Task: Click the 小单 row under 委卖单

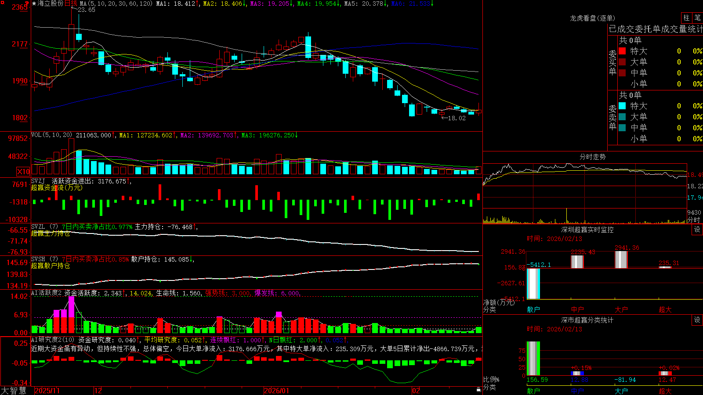Action: (660, 139)
